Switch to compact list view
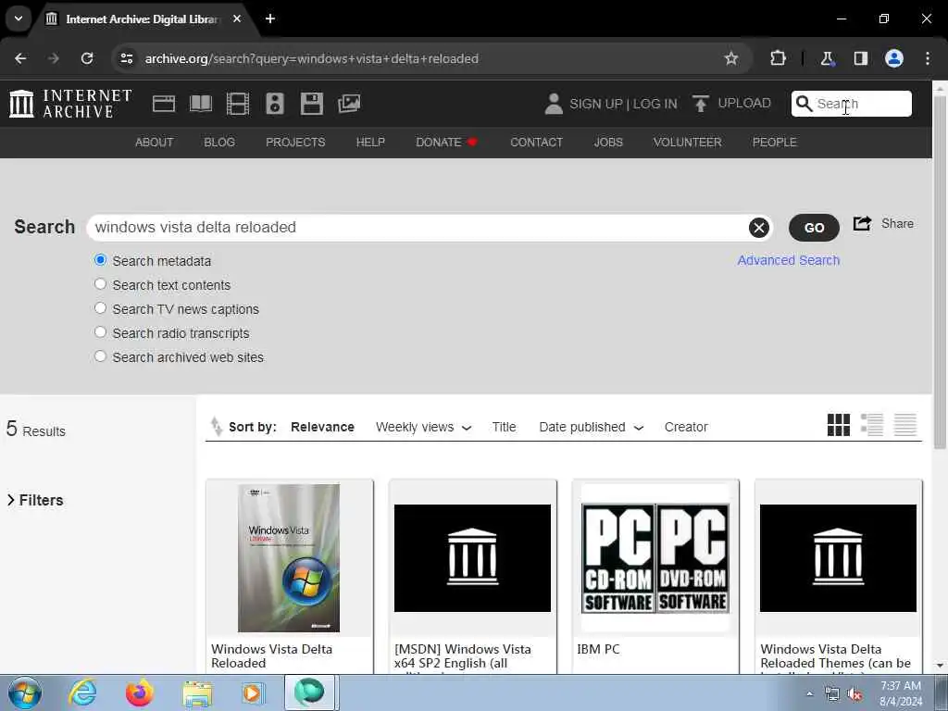The width and height of the screenshot is (948, 711). tap(905, 425)
